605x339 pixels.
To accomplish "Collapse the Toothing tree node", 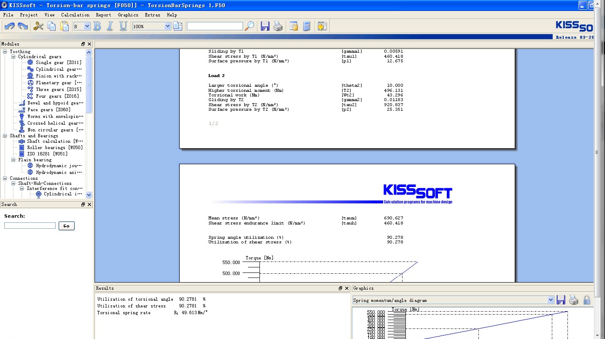I will click(5, 51).
